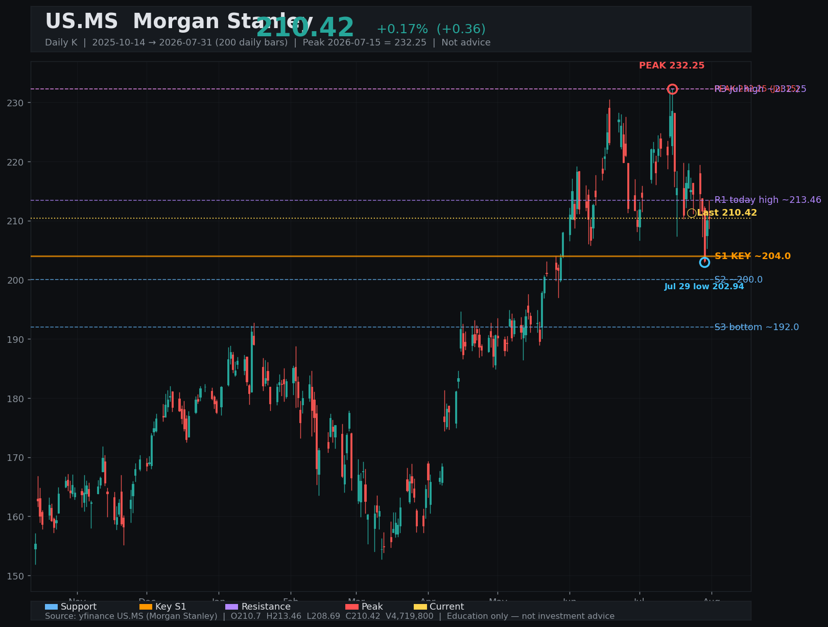Image resolution: width=828 pixels, height=627 pixels.
Task: Select the red Peak legend swatch
Action: pyautogui.click(x=352, y=607)
